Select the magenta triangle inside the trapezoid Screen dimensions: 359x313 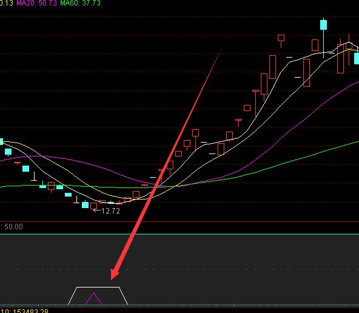[93, 298]
